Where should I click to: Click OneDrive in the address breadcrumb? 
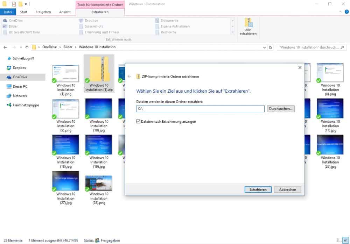pyautogui.click(x=50, y=47)
